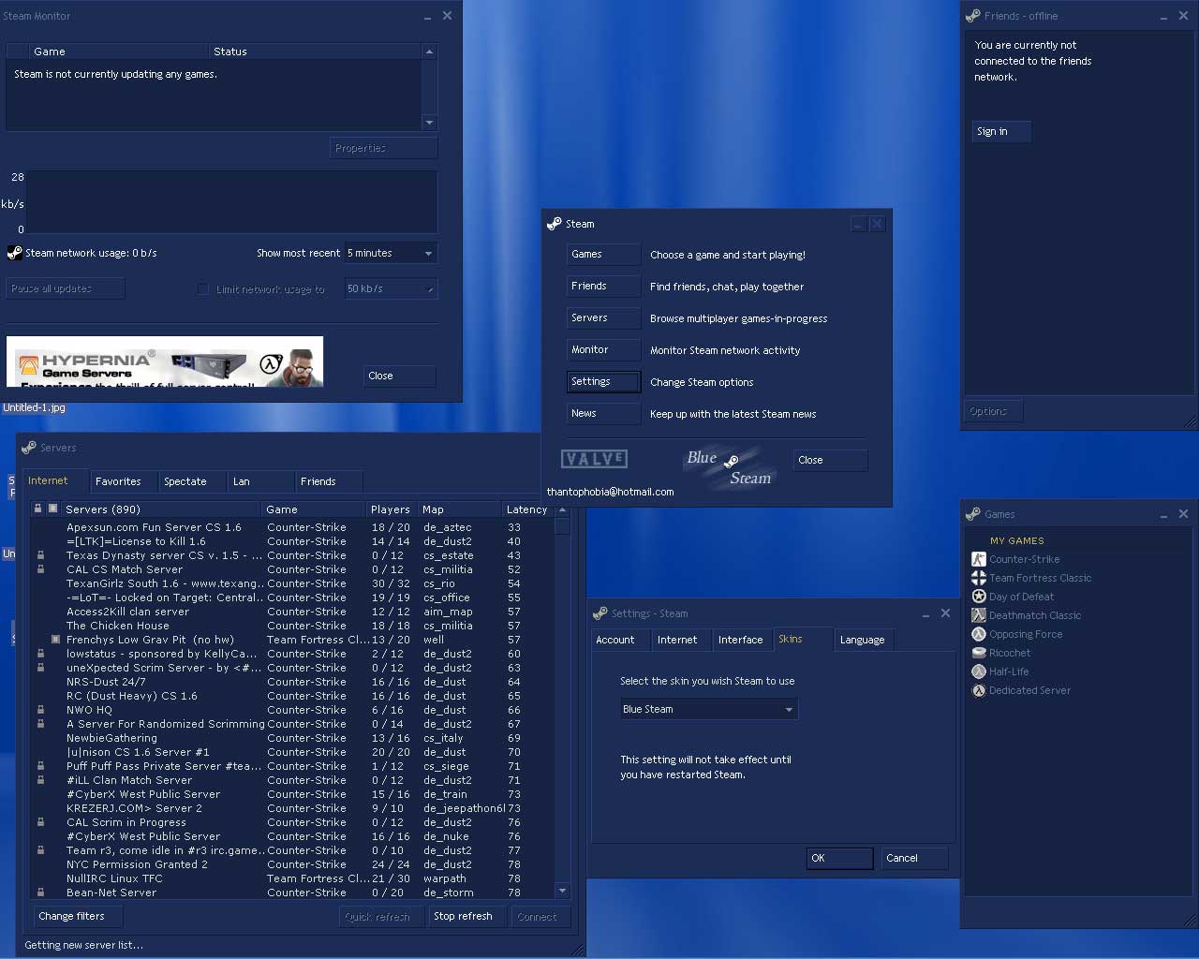This screenshot has width=1199, height=959.
Task: Select Opposing Force game icon
Action: 979,634
